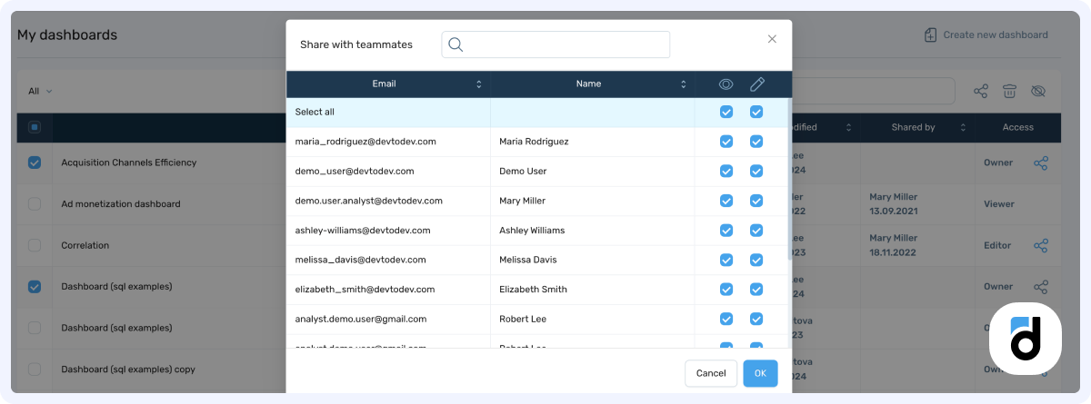Image resolution: width=1091 pixels, height=404 pixels.
Task: Click the trash delete icon in toolbar
Action: pos(1009,91)
